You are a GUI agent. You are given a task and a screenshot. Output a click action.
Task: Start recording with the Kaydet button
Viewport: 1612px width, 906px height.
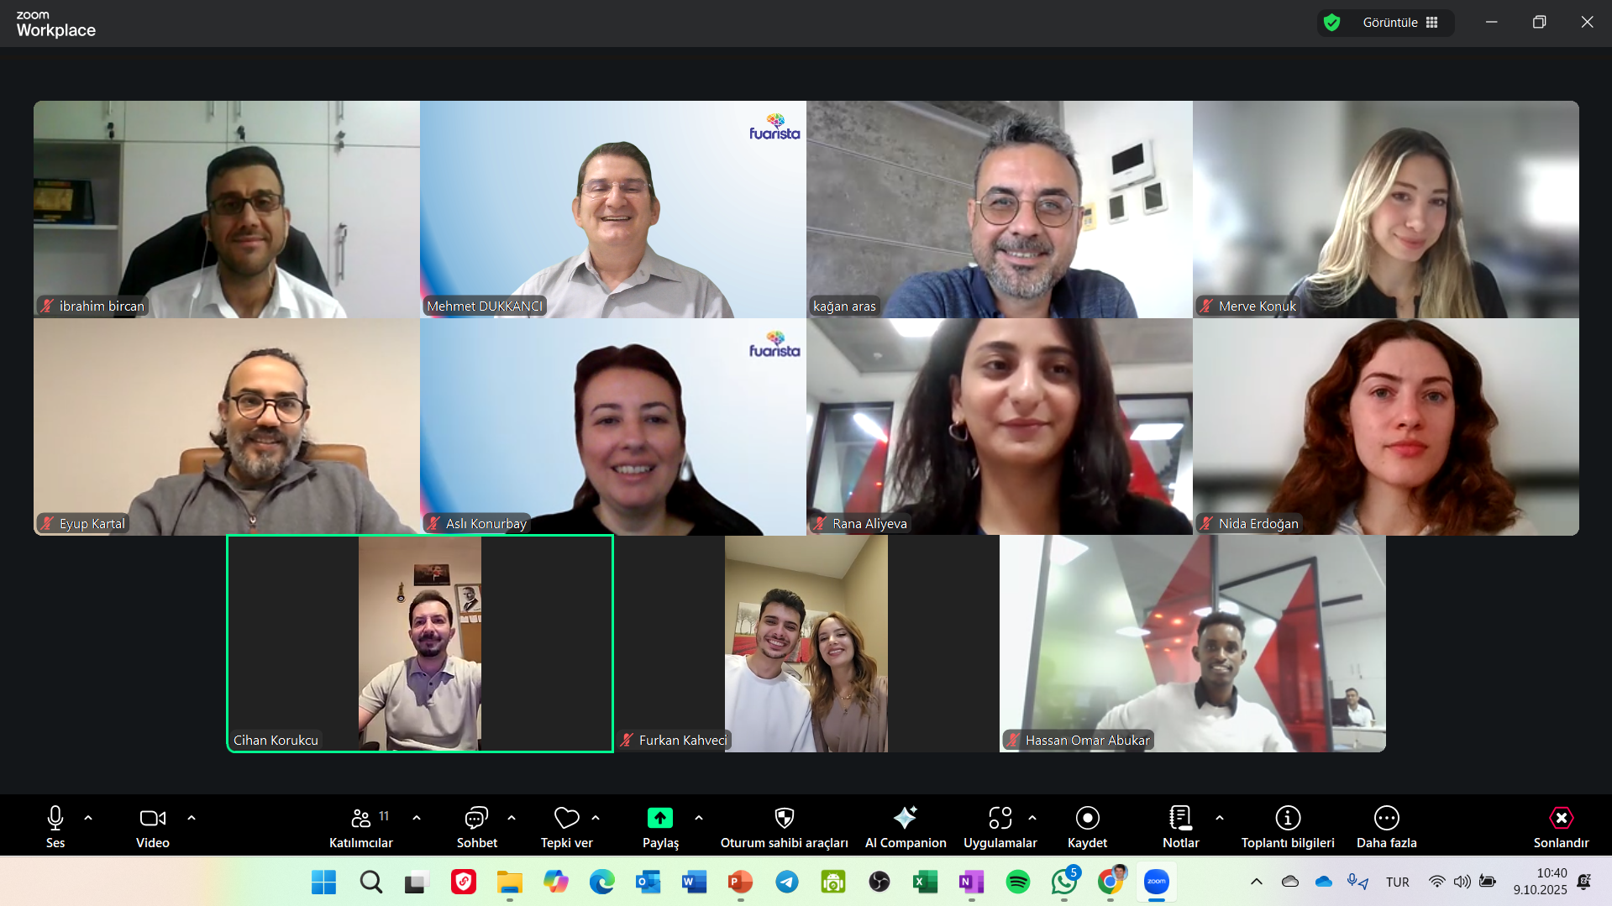pyautogui.click(x=1087, y=819)
